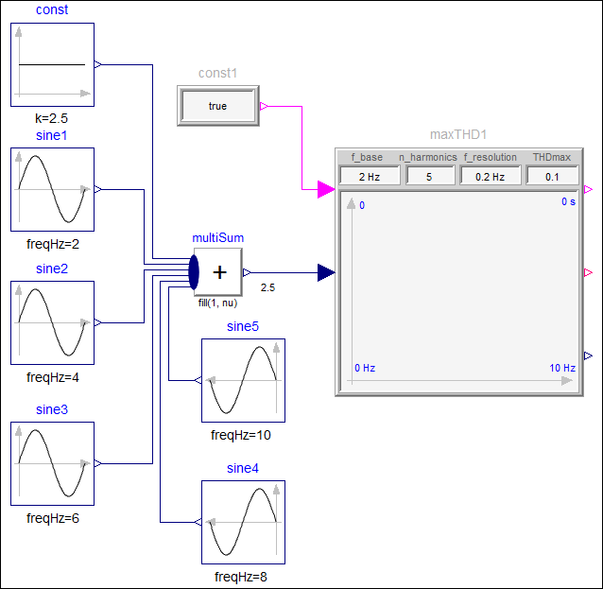Click the sine5 waveform block
Image resolution: width=603 pixels, height=589 pixels.
(x=243, y=380)
